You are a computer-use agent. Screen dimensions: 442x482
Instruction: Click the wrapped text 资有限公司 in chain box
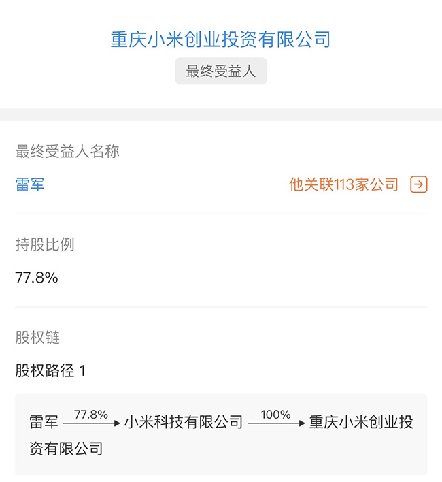point(66,449)
